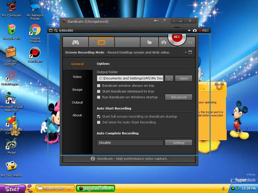Image resolution: width=258 pixels, height=193 pixels.
Task: Click the Recycle Bin desktop icon
Action: point(12,32)
